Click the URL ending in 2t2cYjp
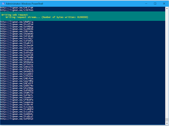The width and height of the screenshot is (169, 126). point(17,48)
